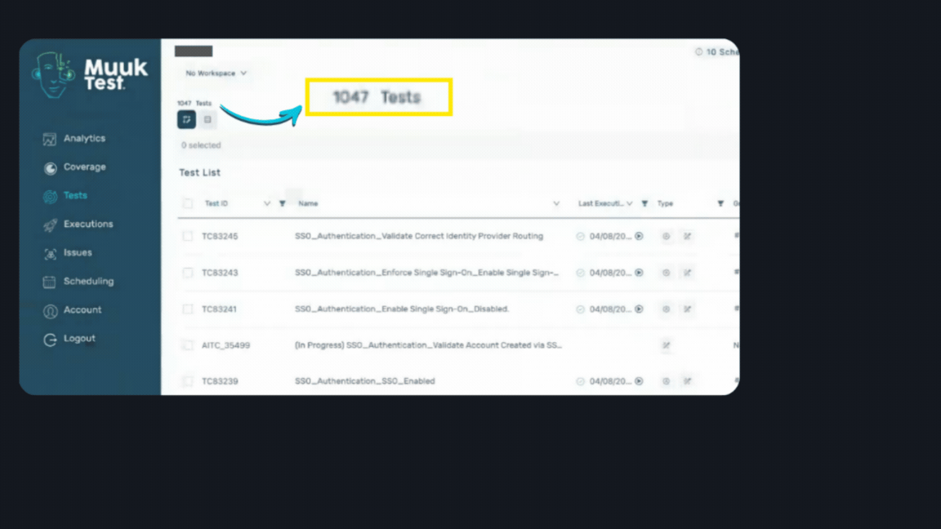Click the Tests target icon
Viewport: 941px width, 529px height.
click(x=50, y=196)
